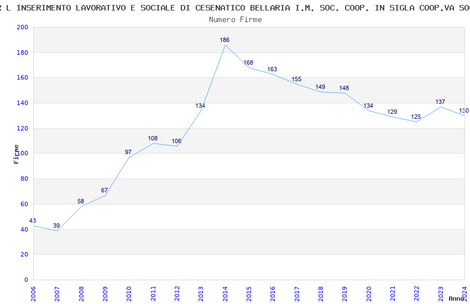Select the x-axis year label 2009

[x=105, y=294]
